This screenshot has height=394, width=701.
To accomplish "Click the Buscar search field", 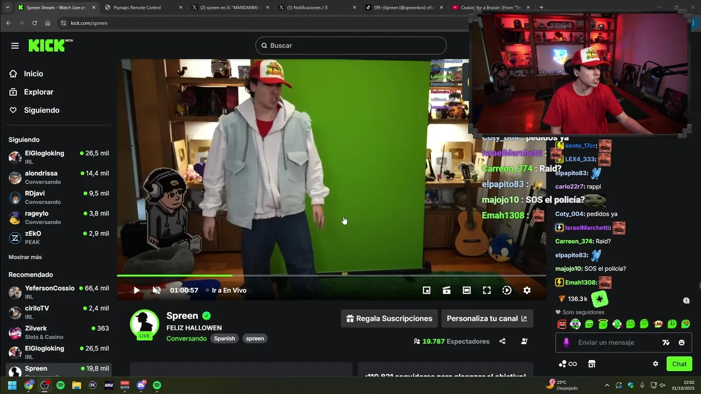I will 351,45.
